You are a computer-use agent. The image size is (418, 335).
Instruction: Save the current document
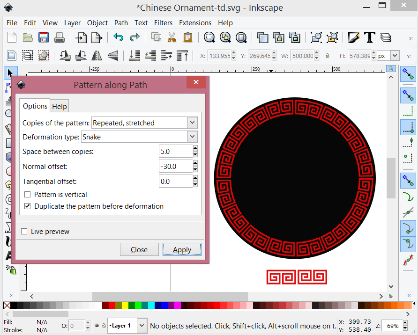tap(43, 37)
